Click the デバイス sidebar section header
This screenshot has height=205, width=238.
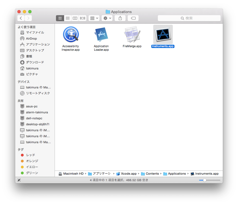point(24,82)
